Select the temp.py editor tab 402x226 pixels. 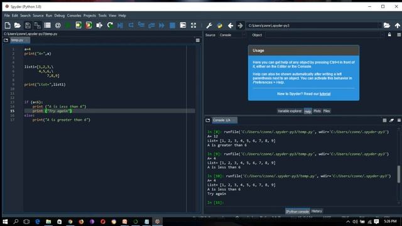tap(19, 40)
